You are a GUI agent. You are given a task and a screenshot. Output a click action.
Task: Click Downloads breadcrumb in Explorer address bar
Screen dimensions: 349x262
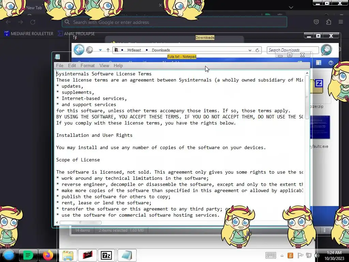[x=161, y=50]
